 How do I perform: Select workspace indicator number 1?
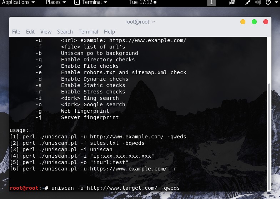[211, 2]
